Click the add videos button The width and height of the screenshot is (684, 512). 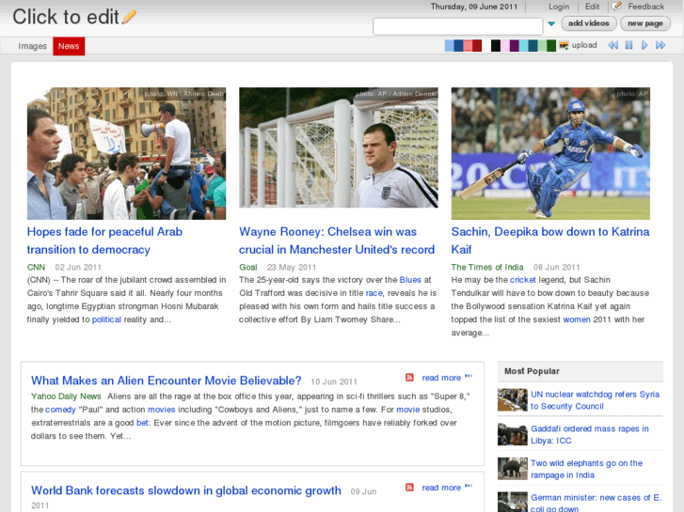click(x=588, y=23)
